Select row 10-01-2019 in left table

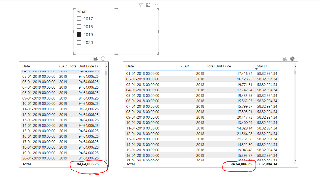point(60,103)
